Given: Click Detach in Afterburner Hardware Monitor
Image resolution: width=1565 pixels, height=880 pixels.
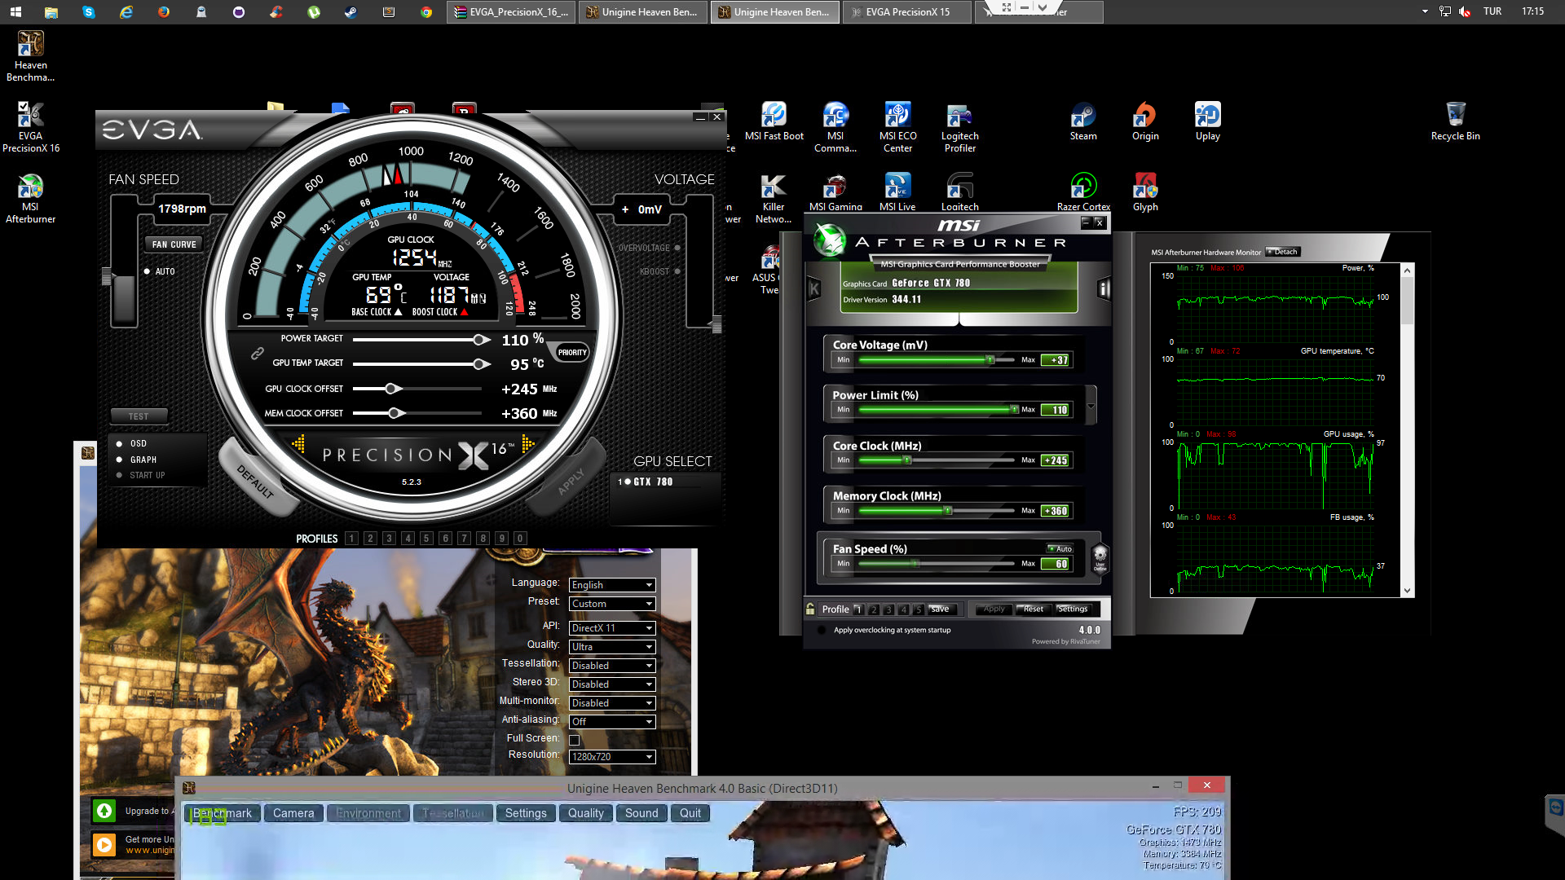Looking at the screenshot, I should tap(1283, 252).
